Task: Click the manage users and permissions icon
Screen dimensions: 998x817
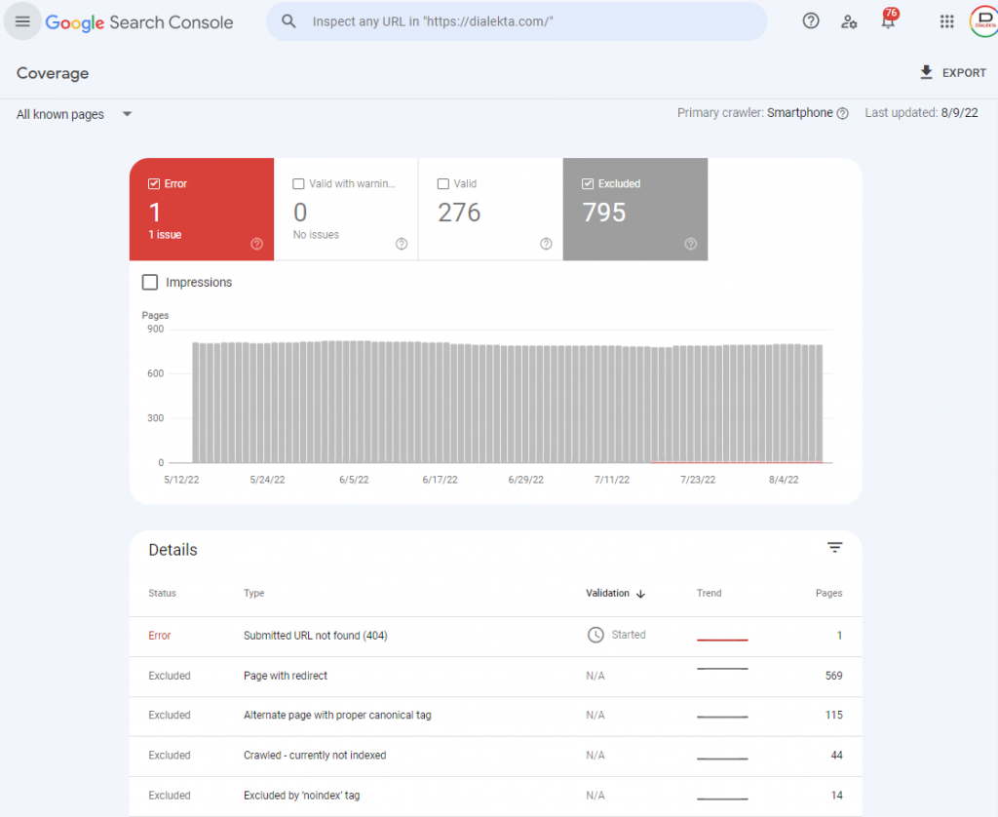Action: [849, 20]
